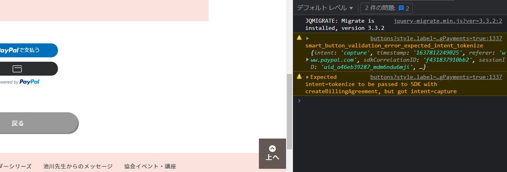Click the warning icon of smart_button_validation_error entry
Viewport: 507px width, 172px height.
click(x=299, y=38)
